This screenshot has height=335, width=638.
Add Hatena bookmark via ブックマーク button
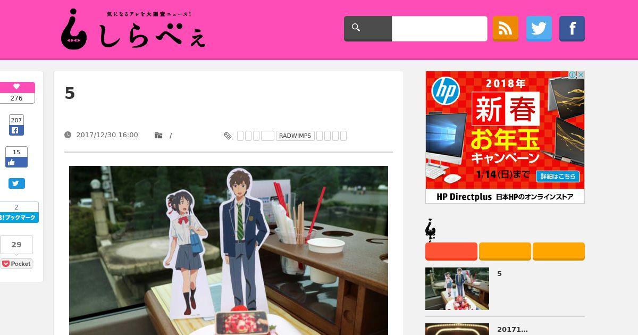18,217
